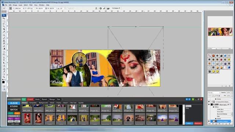Image resolution: width=235 pixels, height=132 pixels.
Task: Select the Move tool in toolbox
Action: (x=4, y=18)
